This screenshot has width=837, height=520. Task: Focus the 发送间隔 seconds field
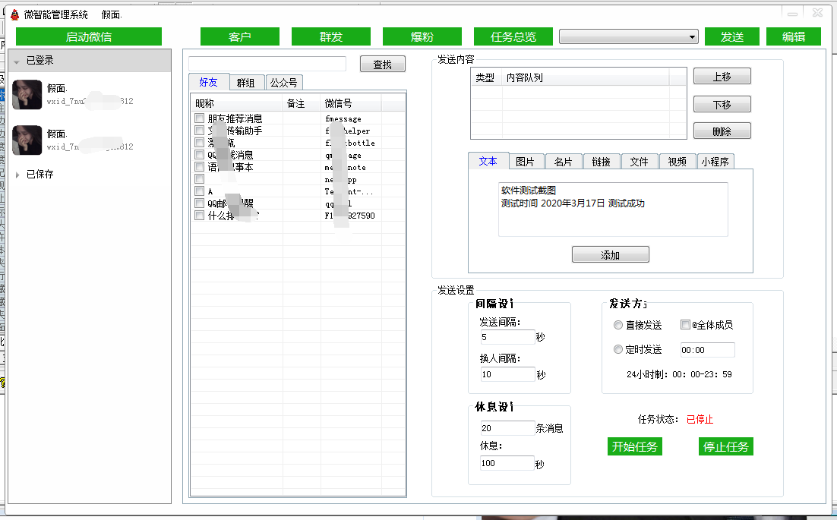pos(507,337)
